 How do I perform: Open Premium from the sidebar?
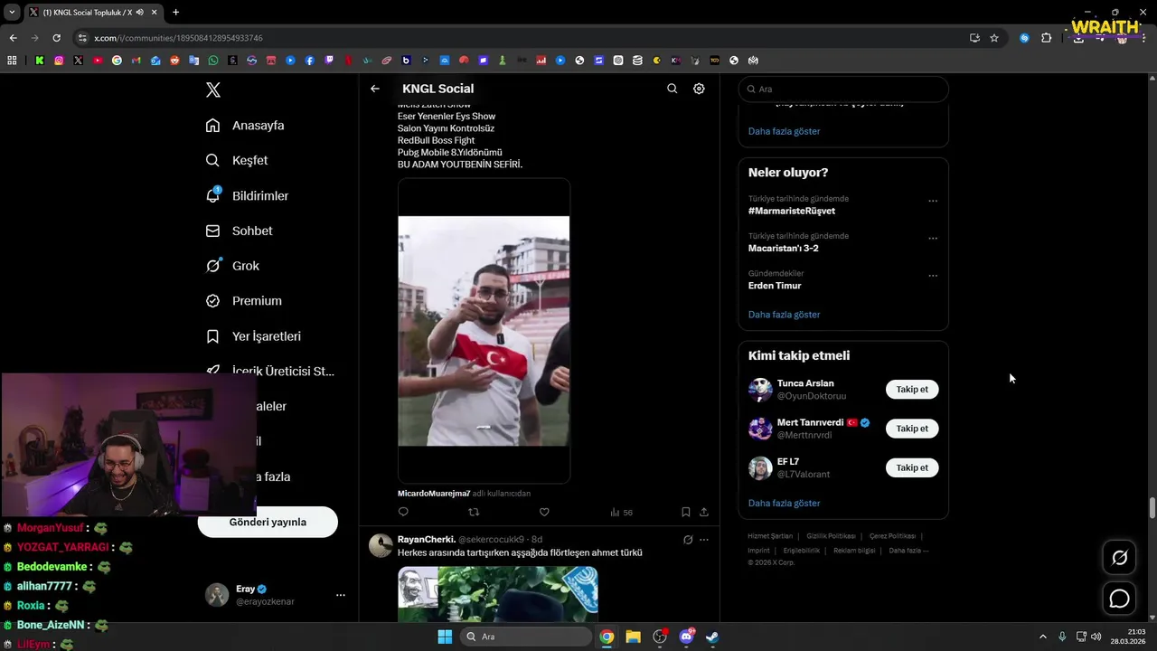pyautogui.click(x=244, y=301)
